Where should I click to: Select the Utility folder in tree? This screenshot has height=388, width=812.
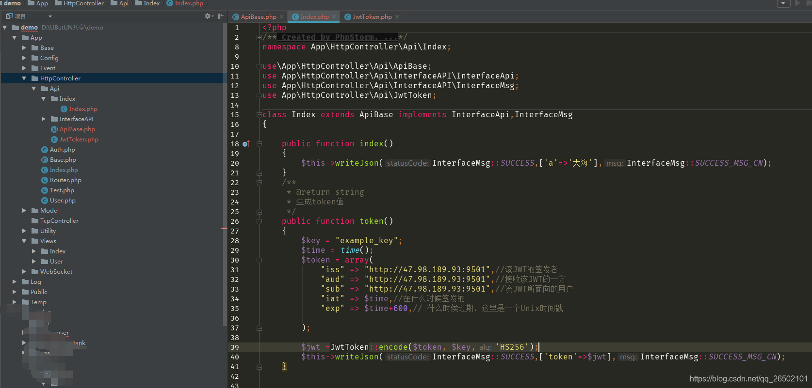tap(48, 231)
